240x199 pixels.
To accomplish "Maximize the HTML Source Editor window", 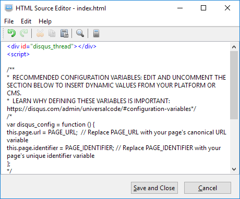I will coord(203,8).
